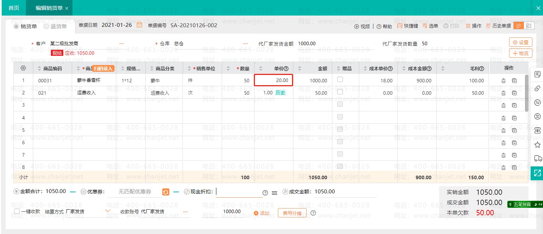Click the 费用分摊 button
The image size is (543, 234).
click(x=292, y=213)
